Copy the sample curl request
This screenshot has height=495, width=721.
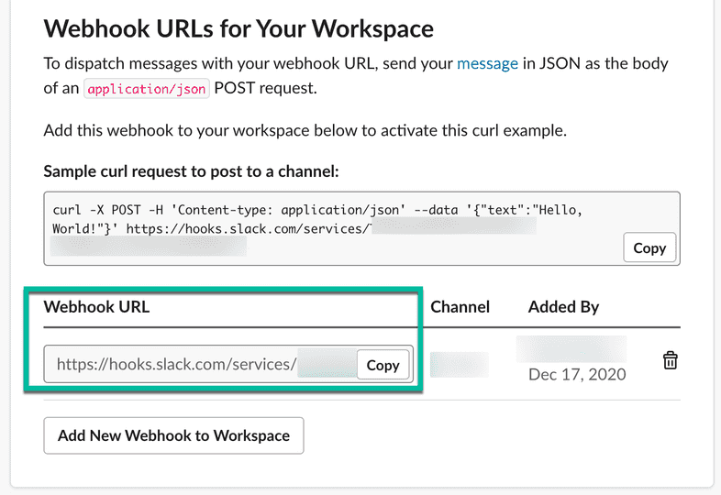pyautogui.click(x=649, y=247)
